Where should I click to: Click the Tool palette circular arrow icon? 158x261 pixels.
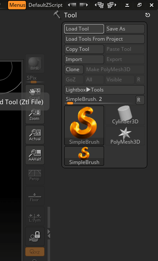pos(148,15)
